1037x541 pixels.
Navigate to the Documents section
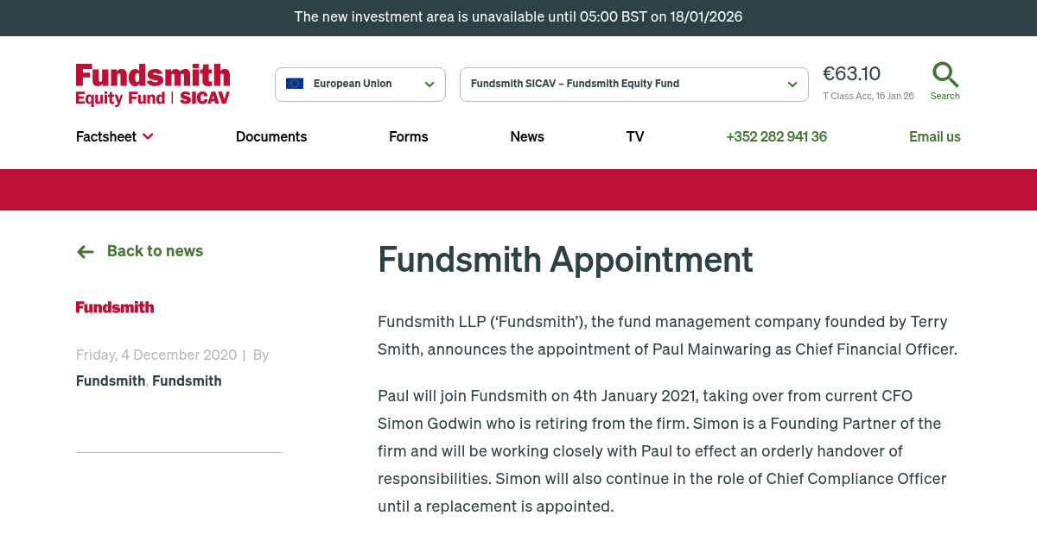click(x=271, y=136)
